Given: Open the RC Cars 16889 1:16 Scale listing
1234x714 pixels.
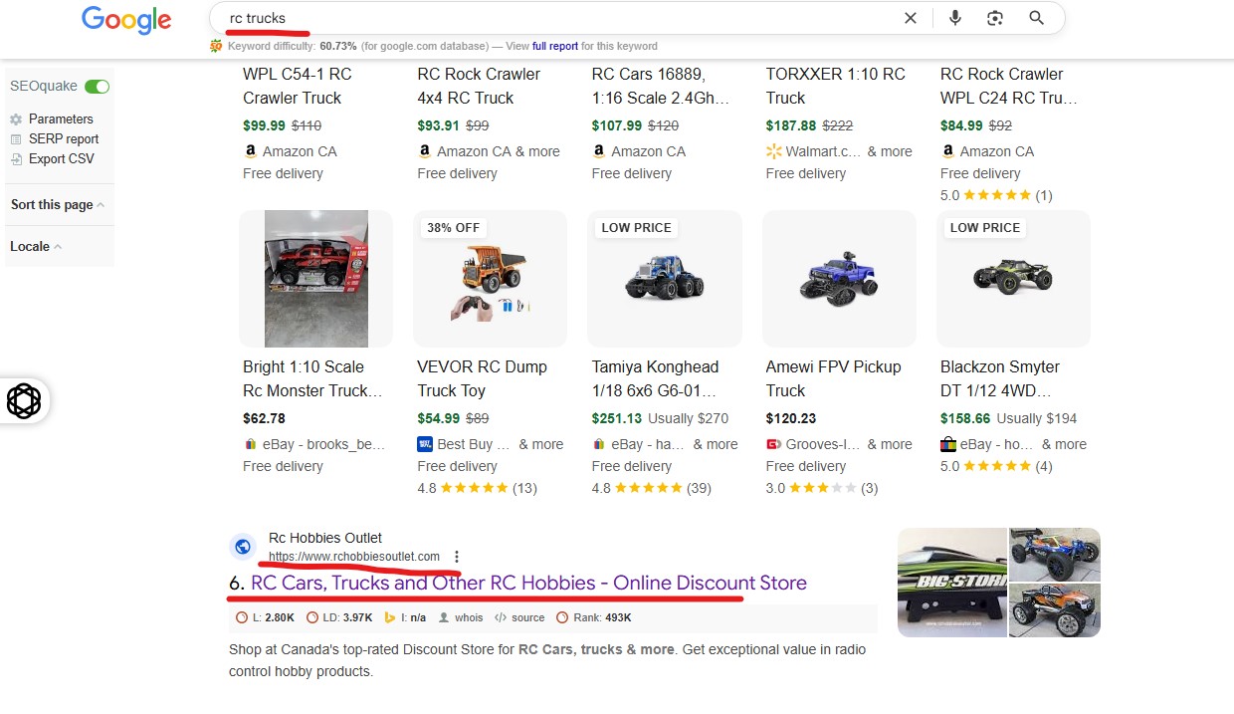Looking at the screenshot, I should pyautogui.click(x=661, y=86).
